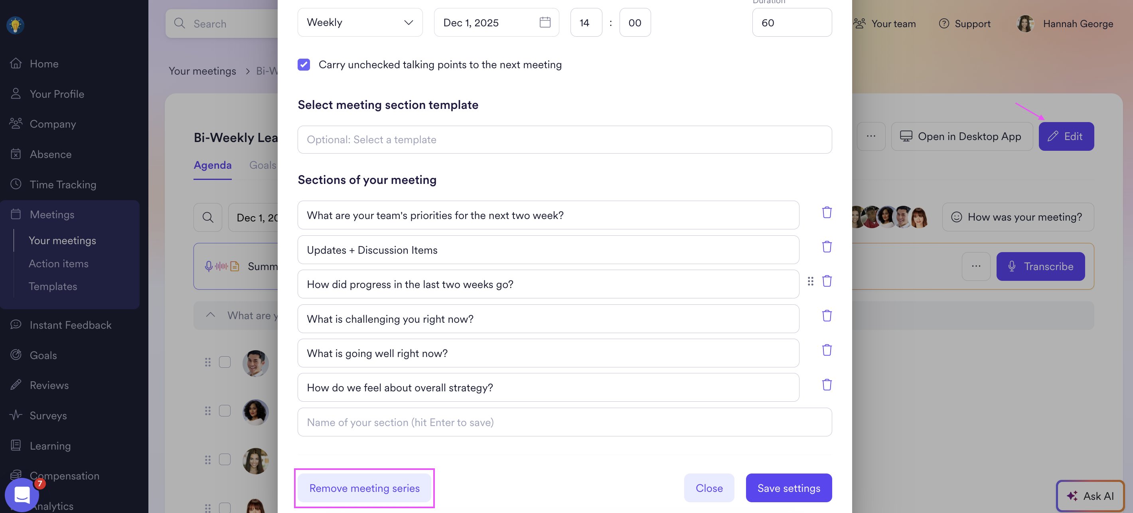The image size is (1133, 513).
Task: Open the chat messenger bubble
Action: (22, 495)
